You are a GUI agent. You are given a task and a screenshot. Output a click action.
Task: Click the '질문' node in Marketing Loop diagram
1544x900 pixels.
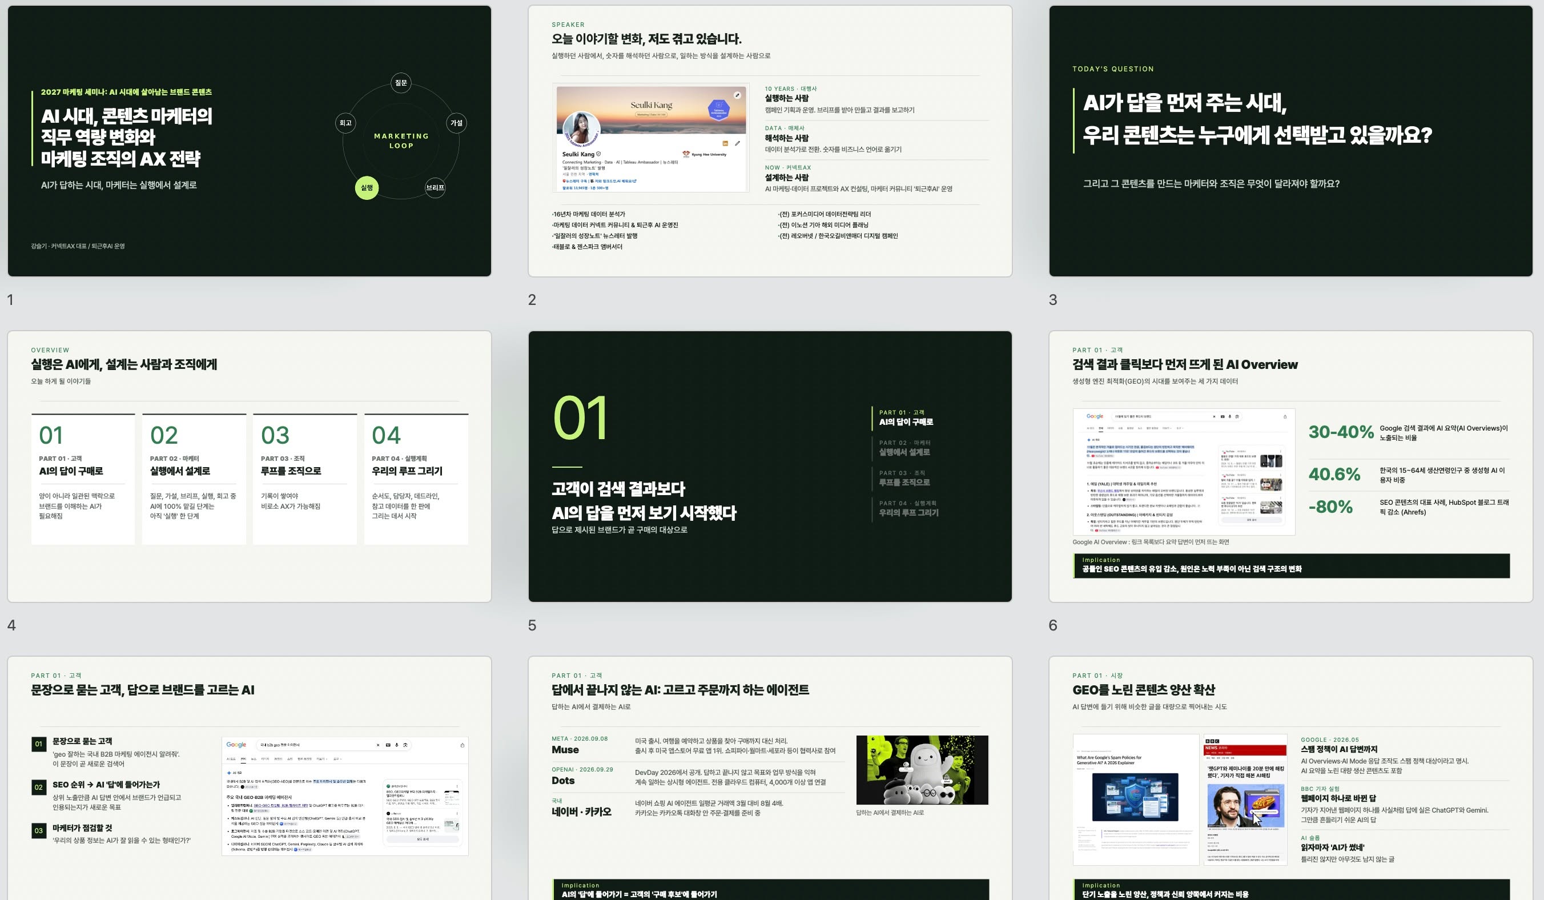[401, 83]
